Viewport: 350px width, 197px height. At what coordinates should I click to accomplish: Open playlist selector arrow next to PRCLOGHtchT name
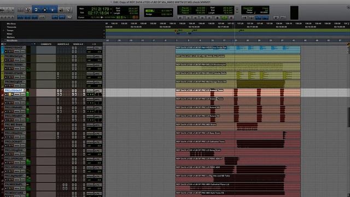pyautogui.click(x=25, y=90)
